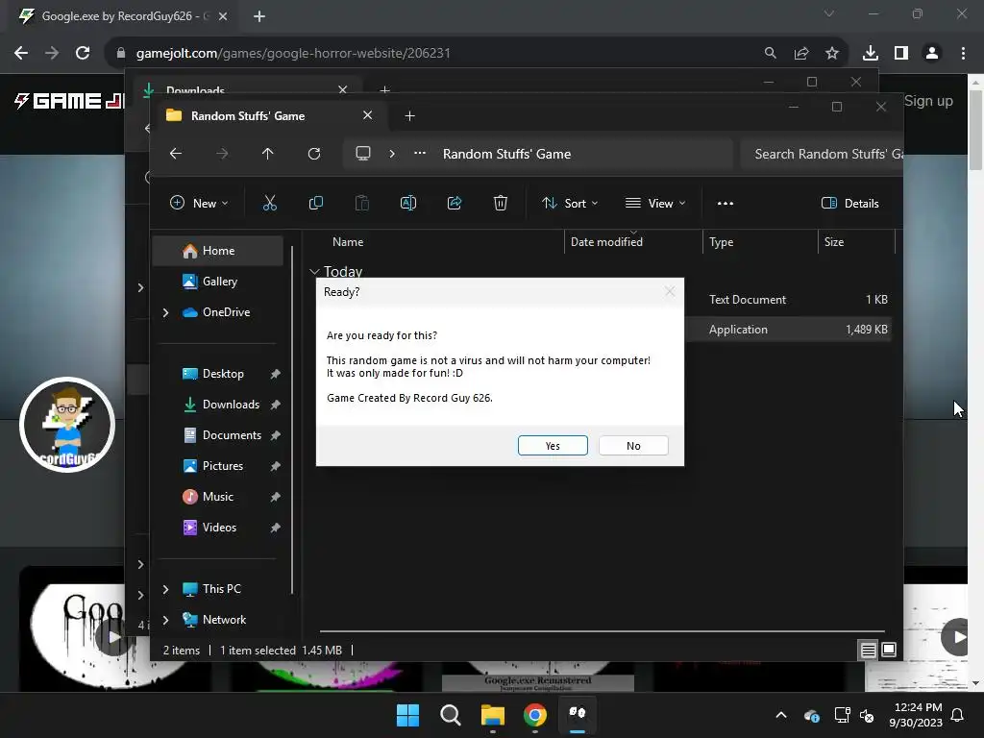Close the Ready? dialog with X
This screenshot has height=738, width=984.
coord(670,292)
